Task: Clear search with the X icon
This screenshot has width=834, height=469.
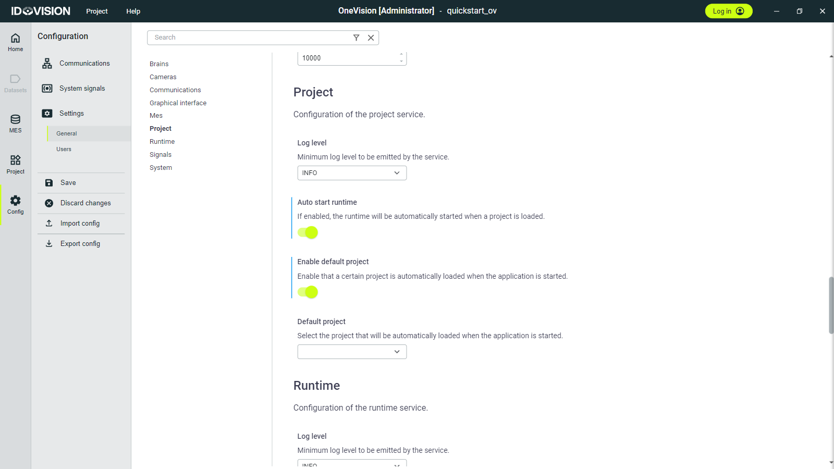Action: coord(371,38)
